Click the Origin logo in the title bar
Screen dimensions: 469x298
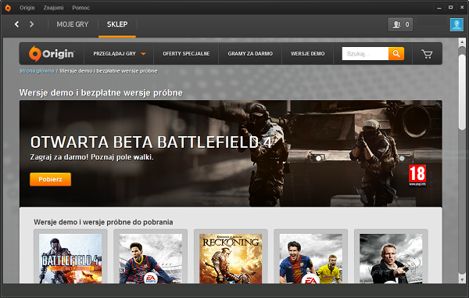pyautogui.click(x=8, y=8)
